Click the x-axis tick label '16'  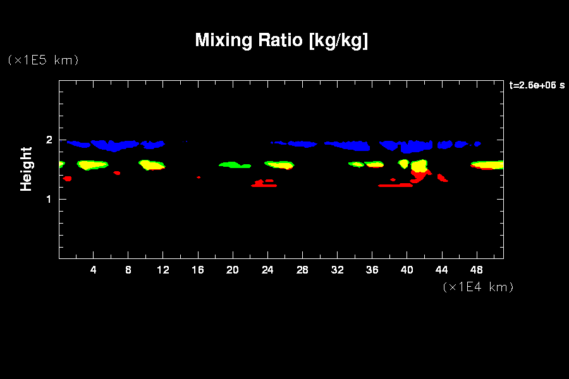pyautogui.click(x=199, y=270)
